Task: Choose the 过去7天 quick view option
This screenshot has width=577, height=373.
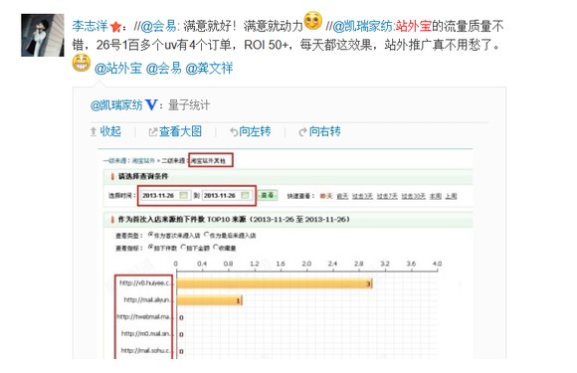Action: pos(387,196)
